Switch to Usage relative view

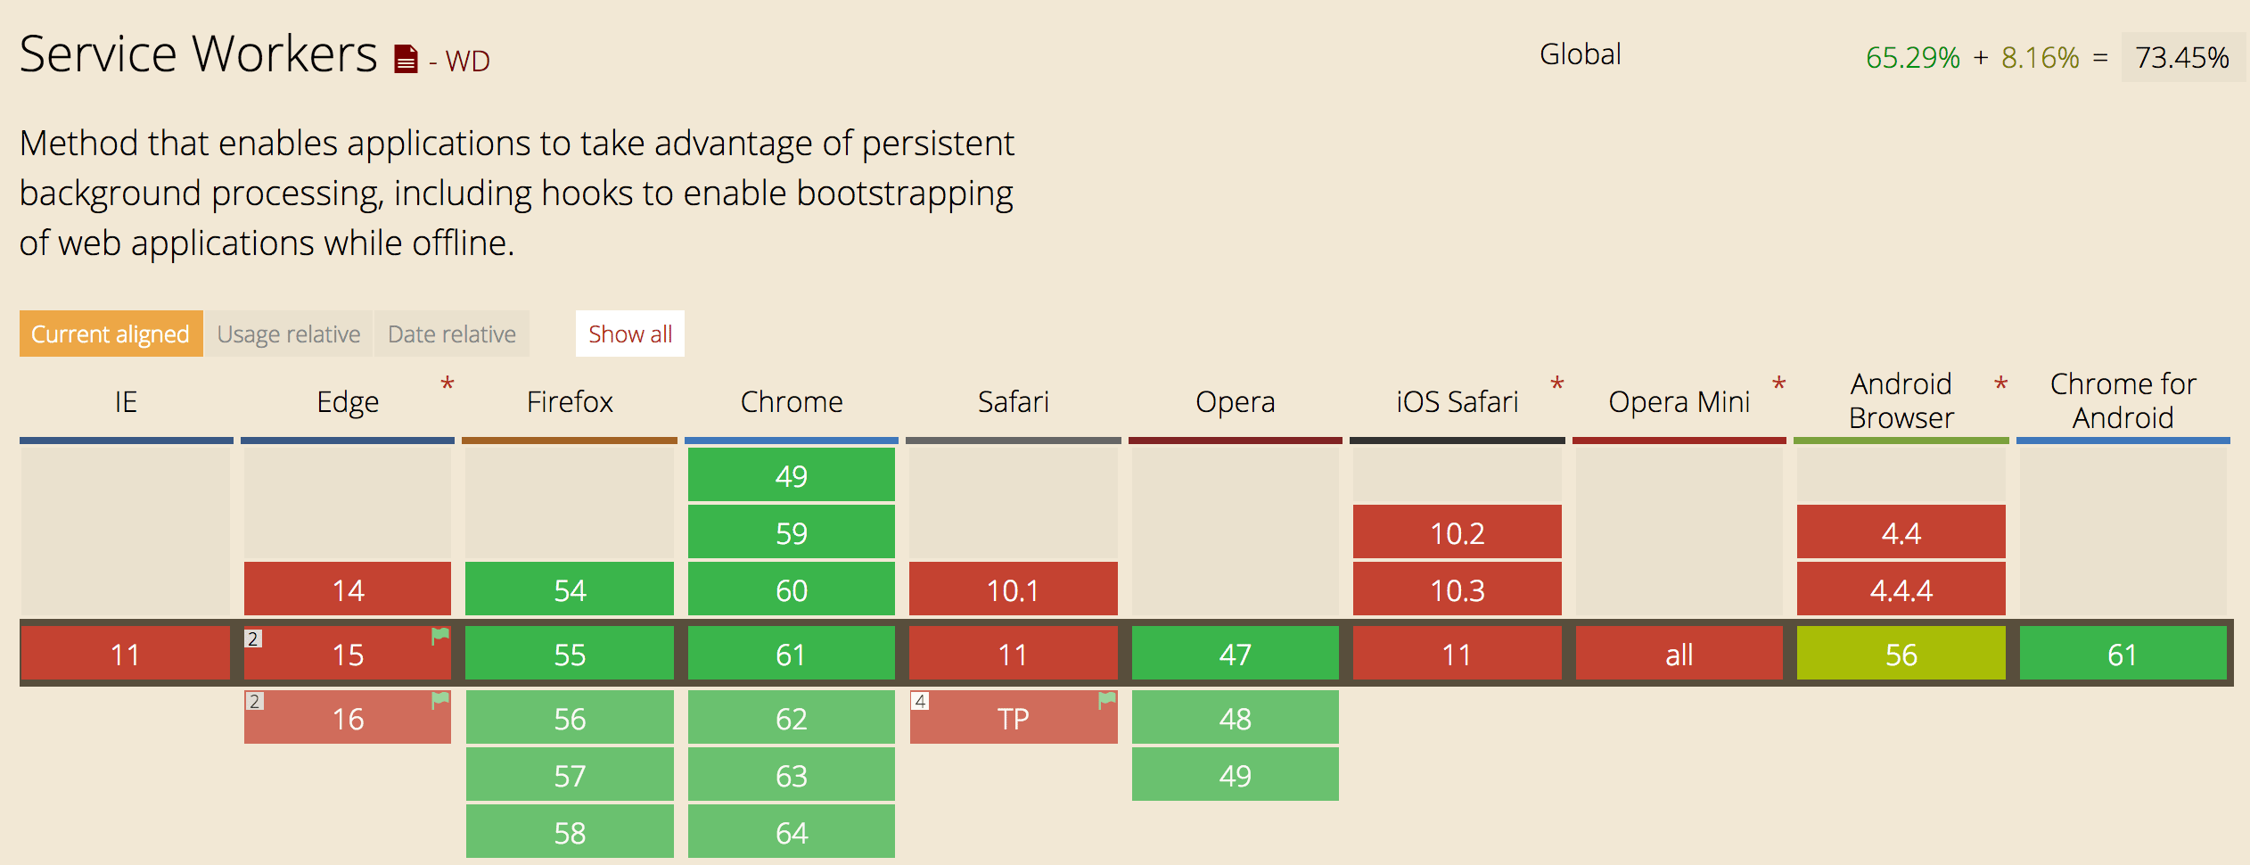pyautogui.click(x=289, y=334)
